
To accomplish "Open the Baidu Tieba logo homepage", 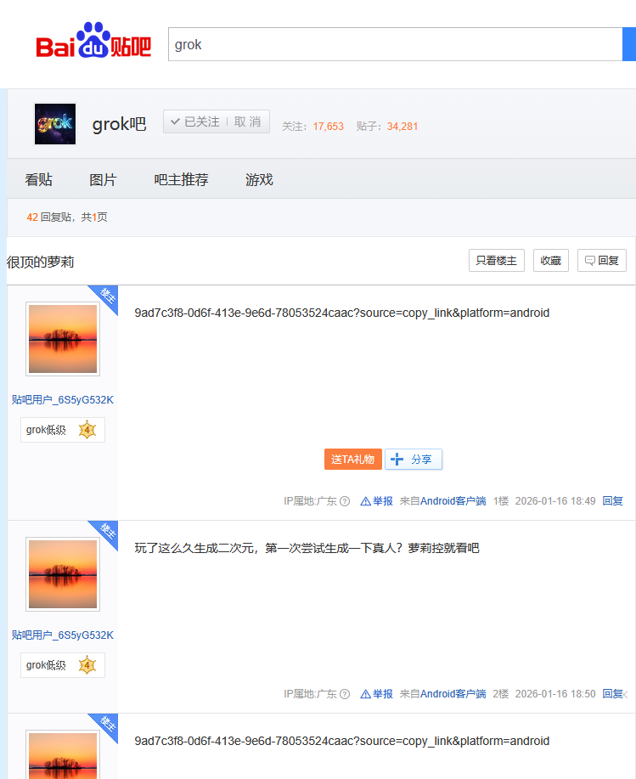I will coord(93,41).
